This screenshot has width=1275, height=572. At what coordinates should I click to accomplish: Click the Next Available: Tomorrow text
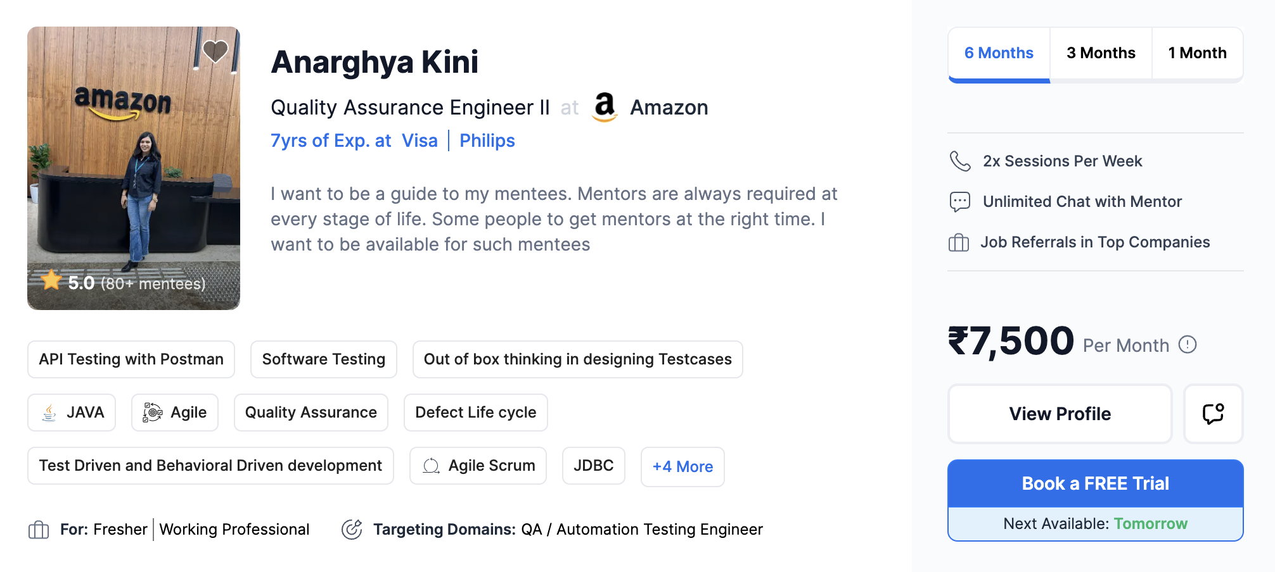[x=1095, y=524]
